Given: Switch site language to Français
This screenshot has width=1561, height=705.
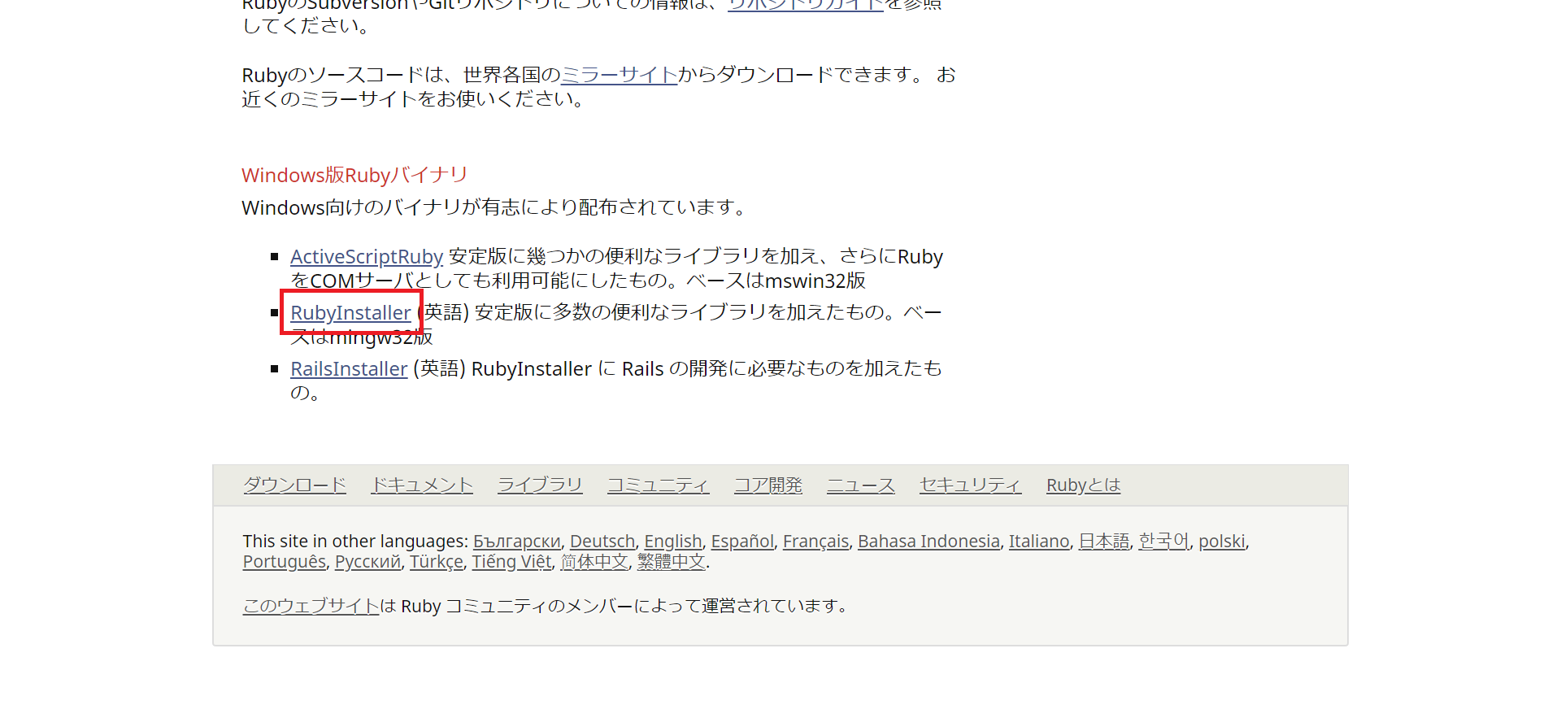Looking at the screenshot, I should point(815,542).
